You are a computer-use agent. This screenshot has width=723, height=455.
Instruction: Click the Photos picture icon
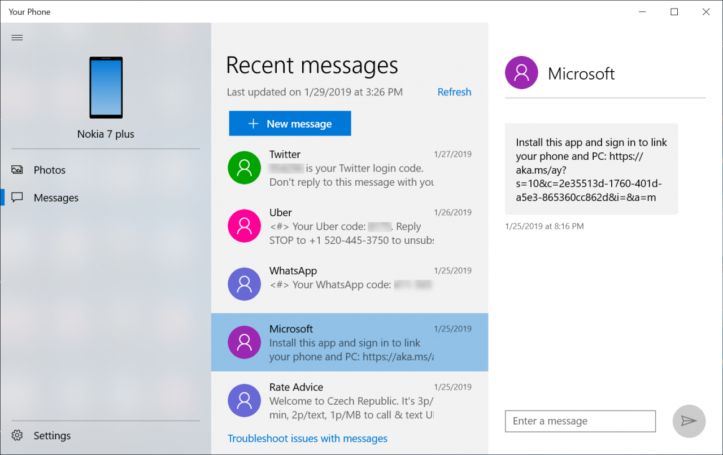coord(17,170)
